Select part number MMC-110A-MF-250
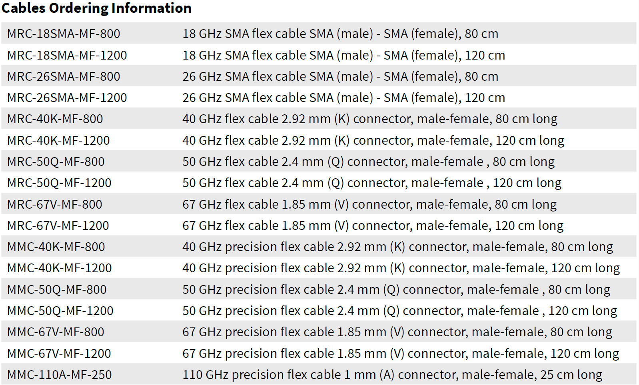This screenshot has width=639, height=385. (x=60, y=375)
